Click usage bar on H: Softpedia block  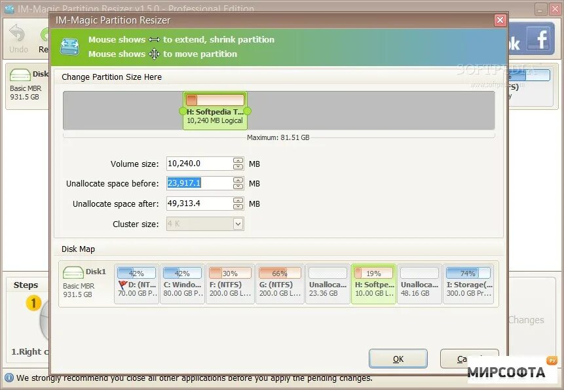click(215, 100)
